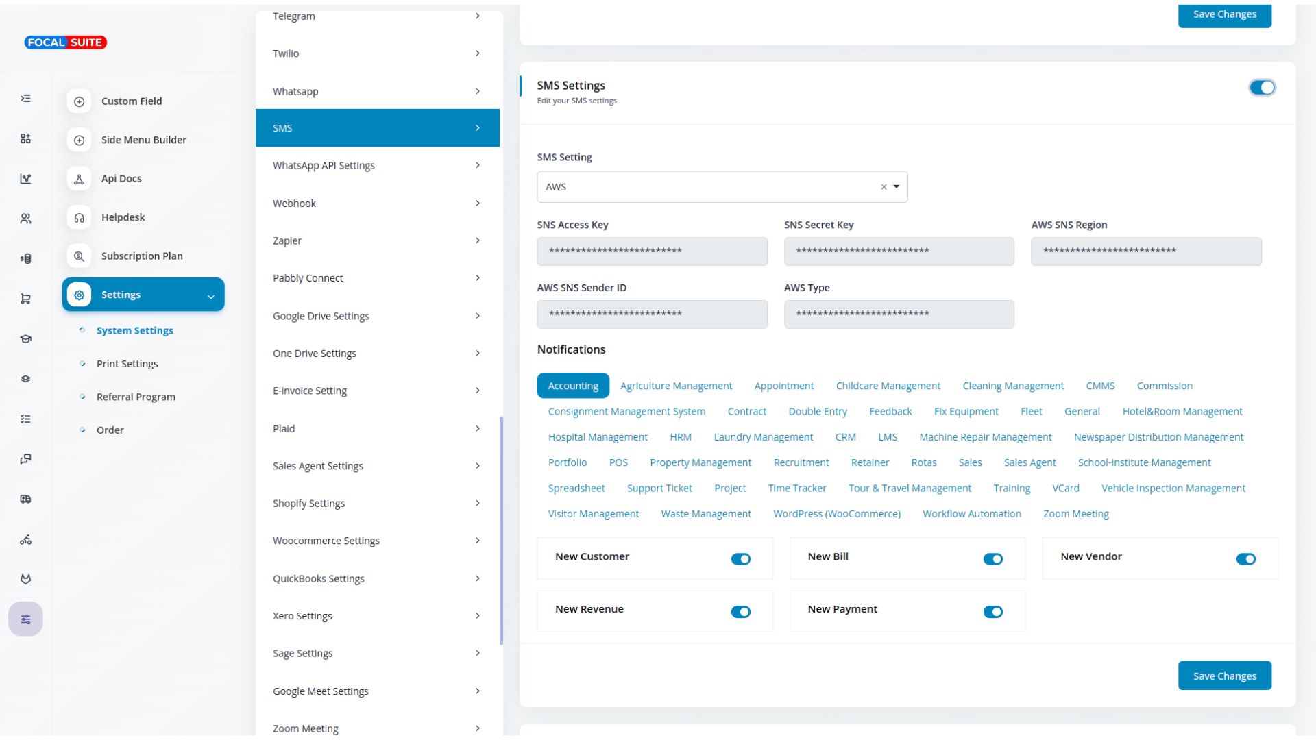Click the Api Docs network icon

80,179
